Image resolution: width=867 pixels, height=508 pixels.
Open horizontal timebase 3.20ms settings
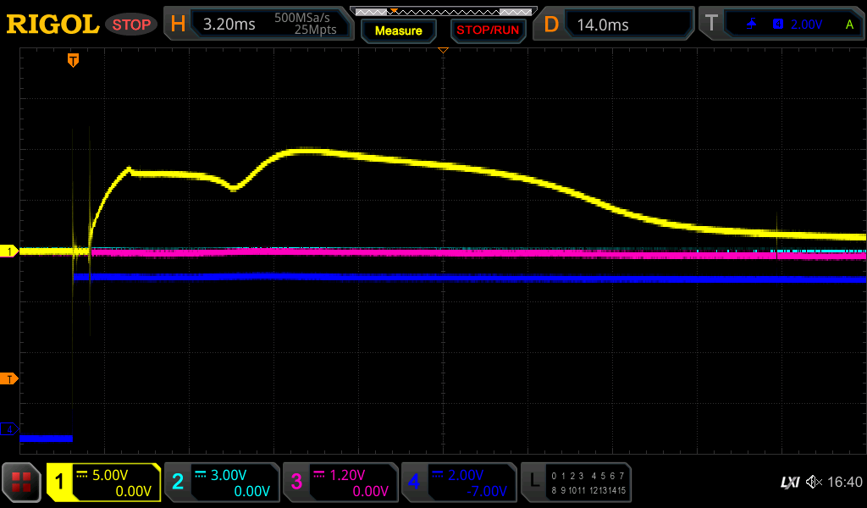pos(258,25)
